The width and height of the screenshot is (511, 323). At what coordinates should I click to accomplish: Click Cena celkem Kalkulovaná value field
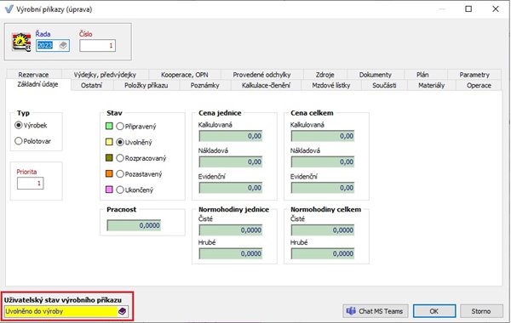tap(323, 136)
